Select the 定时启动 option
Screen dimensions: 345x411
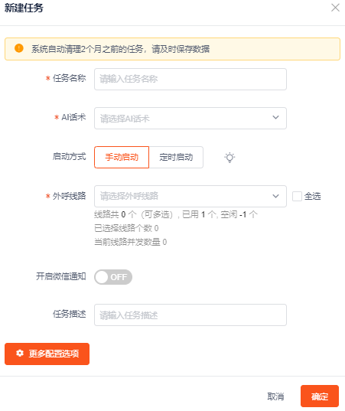click(176, 157)
